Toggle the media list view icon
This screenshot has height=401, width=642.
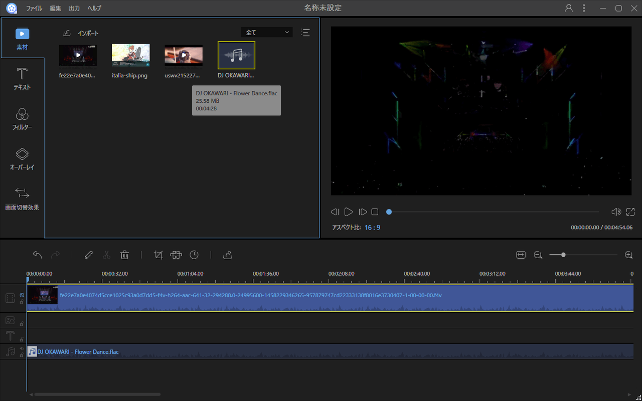305,32
